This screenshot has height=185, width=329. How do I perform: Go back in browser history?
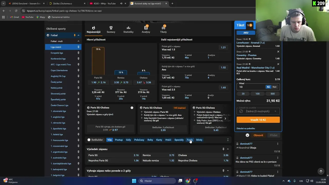click(x=4, y=11)
